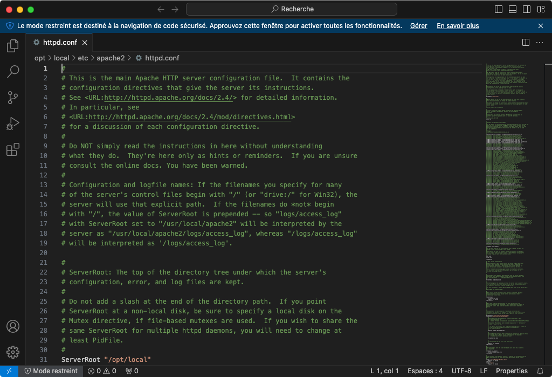The image size is (552, 377).
Task: Select the httpd.conf editor tab
Action: [59, 43]
